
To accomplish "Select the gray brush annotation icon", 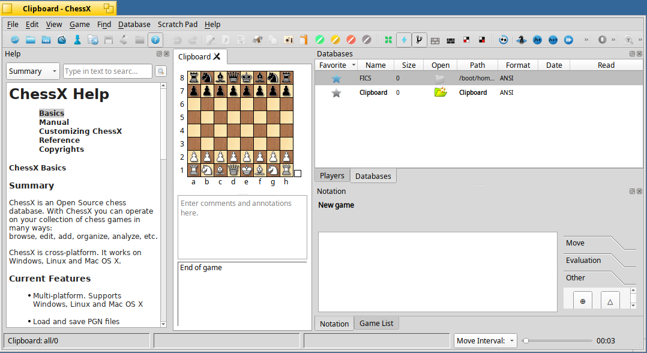I will [x=366, y=40].
